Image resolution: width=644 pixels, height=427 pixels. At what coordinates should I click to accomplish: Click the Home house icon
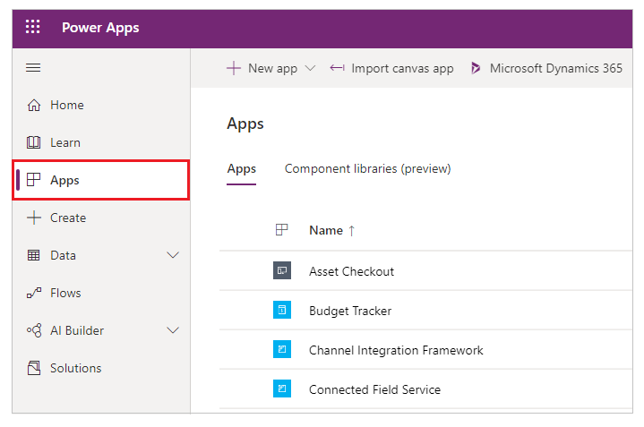pos(34,105)
